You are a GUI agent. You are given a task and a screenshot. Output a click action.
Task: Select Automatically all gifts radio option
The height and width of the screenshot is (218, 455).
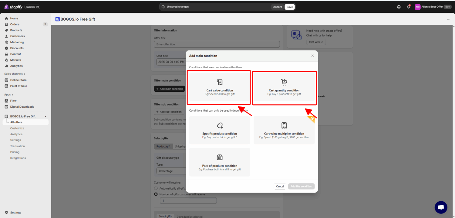point(156,188)
